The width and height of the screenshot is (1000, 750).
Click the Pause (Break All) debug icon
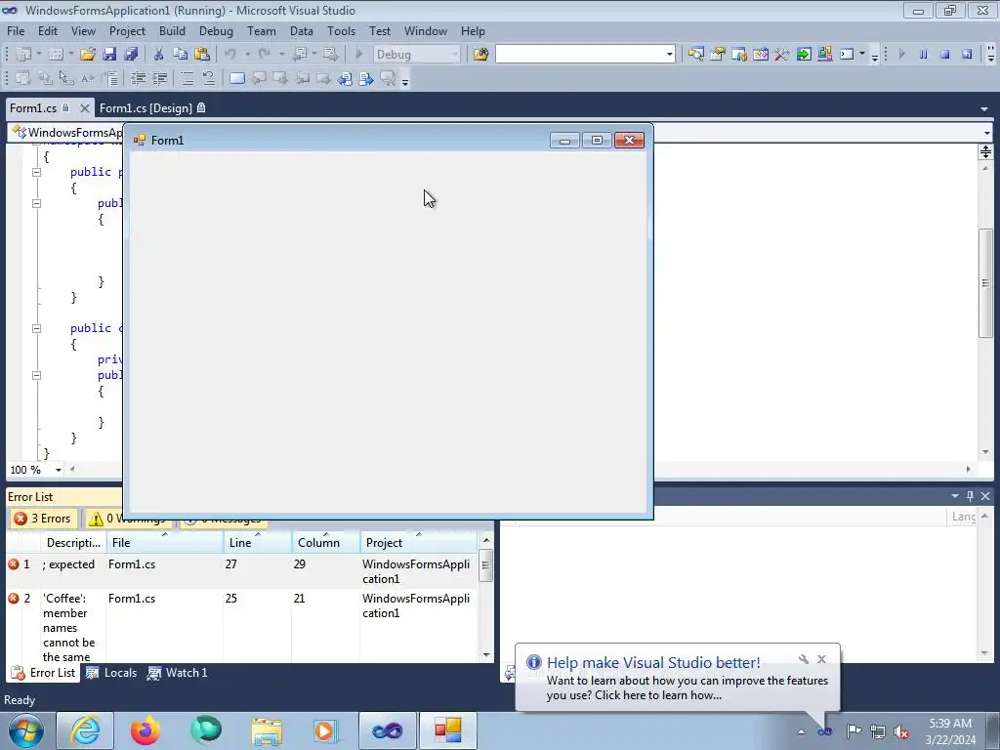pyautogui.click(x=923, y=55)
